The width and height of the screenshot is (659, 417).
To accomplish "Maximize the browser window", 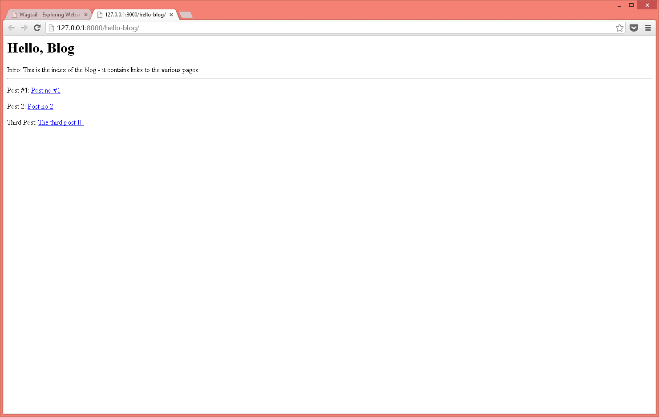I will [x=631, y=5].
